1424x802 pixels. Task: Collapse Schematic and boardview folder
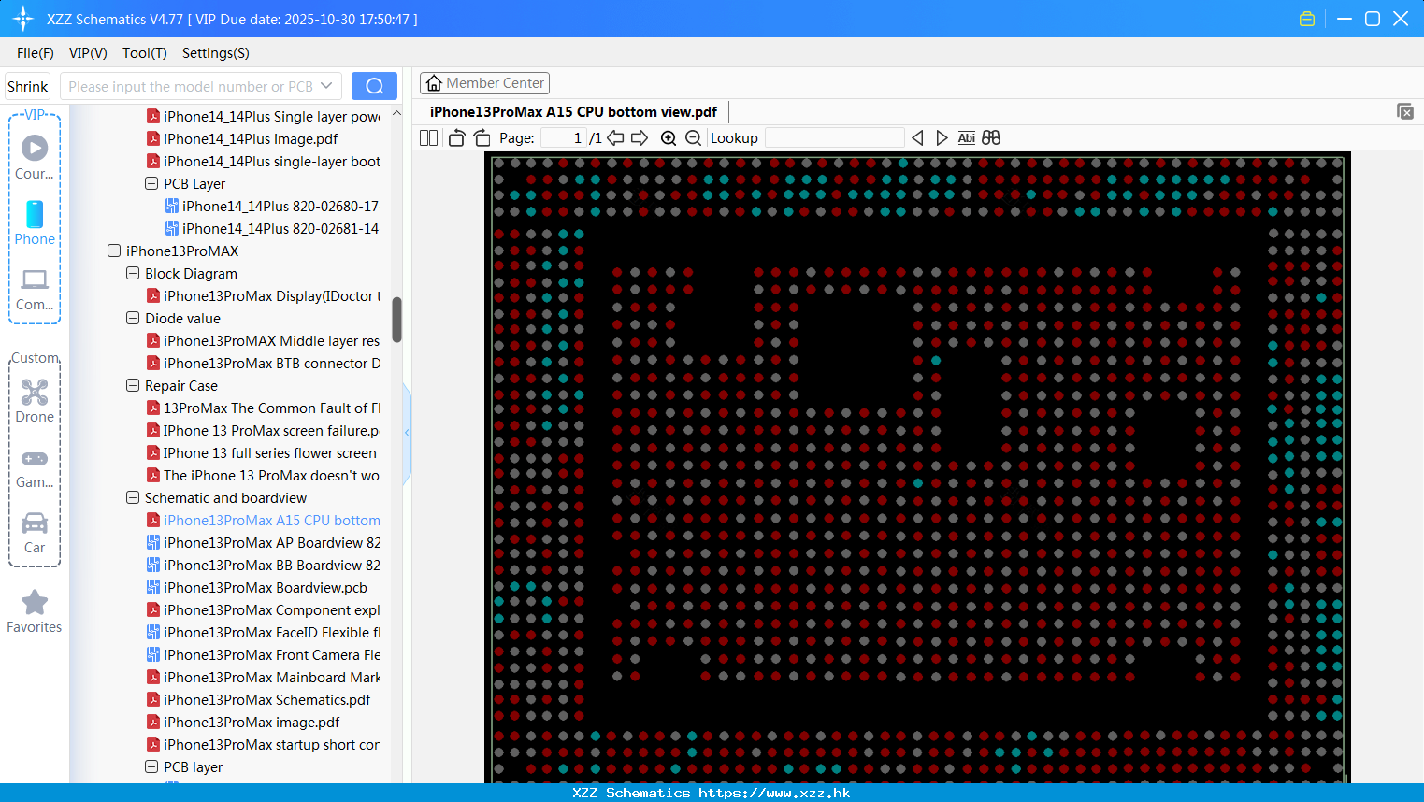click(x=133, y=497)
